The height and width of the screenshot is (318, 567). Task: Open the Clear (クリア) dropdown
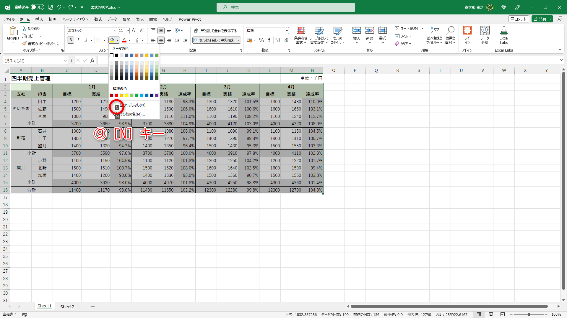pos(403,44)
